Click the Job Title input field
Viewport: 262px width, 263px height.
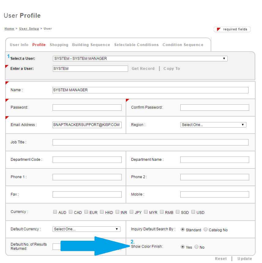[x=150, y=142]
